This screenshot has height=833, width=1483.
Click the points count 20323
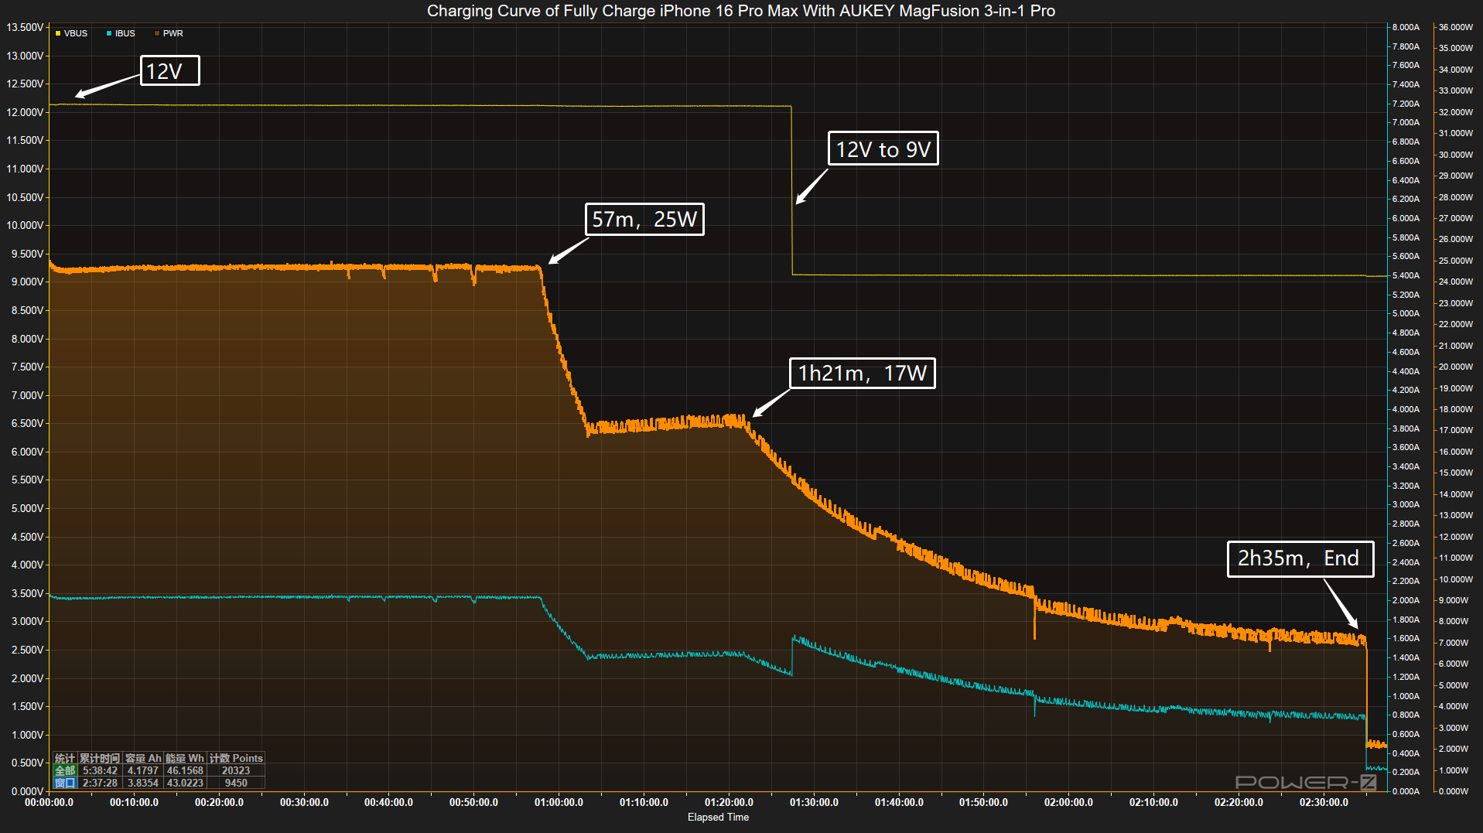(236, 770)
